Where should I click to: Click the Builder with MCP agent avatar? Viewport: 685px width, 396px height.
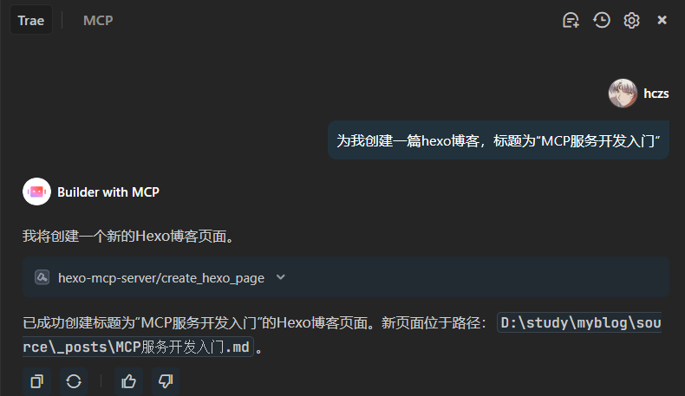coord(36,192)
